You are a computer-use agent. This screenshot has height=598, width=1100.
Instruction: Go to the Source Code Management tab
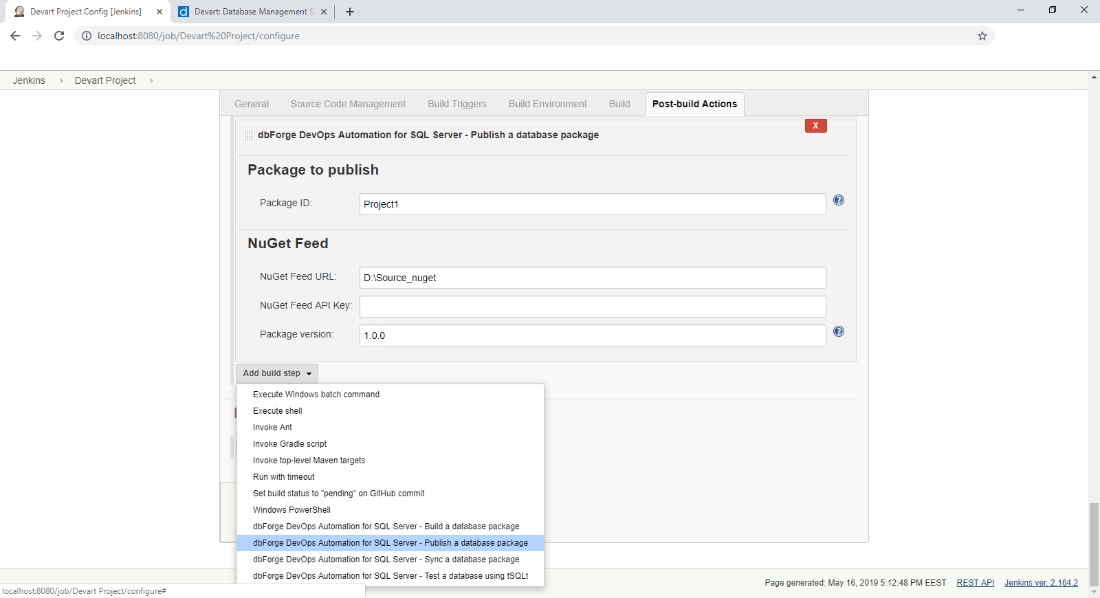[x=348, y=104]
